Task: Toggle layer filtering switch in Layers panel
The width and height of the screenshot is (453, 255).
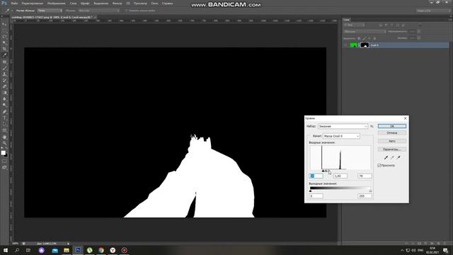Action: tap(420, 25)
